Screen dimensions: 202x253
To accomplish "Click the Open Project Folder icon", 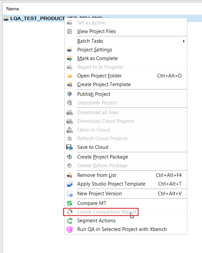I will (70, 76).
